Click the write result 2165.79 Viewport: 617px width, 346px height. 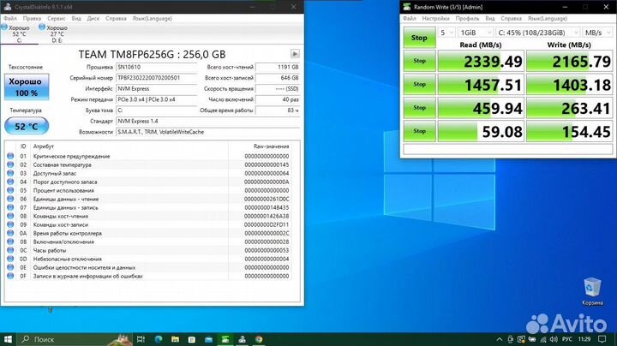pyautogui.click(x=569, y=61)
